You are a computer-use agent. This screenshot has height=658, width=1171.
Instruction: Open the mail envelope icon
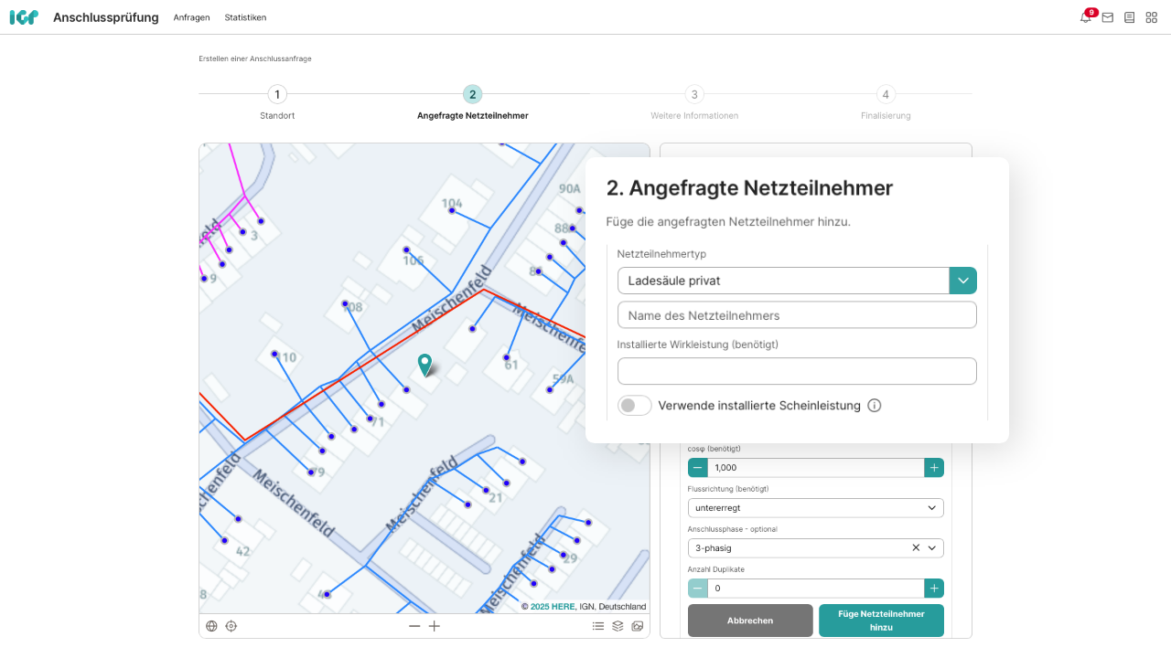(1108, 17)
